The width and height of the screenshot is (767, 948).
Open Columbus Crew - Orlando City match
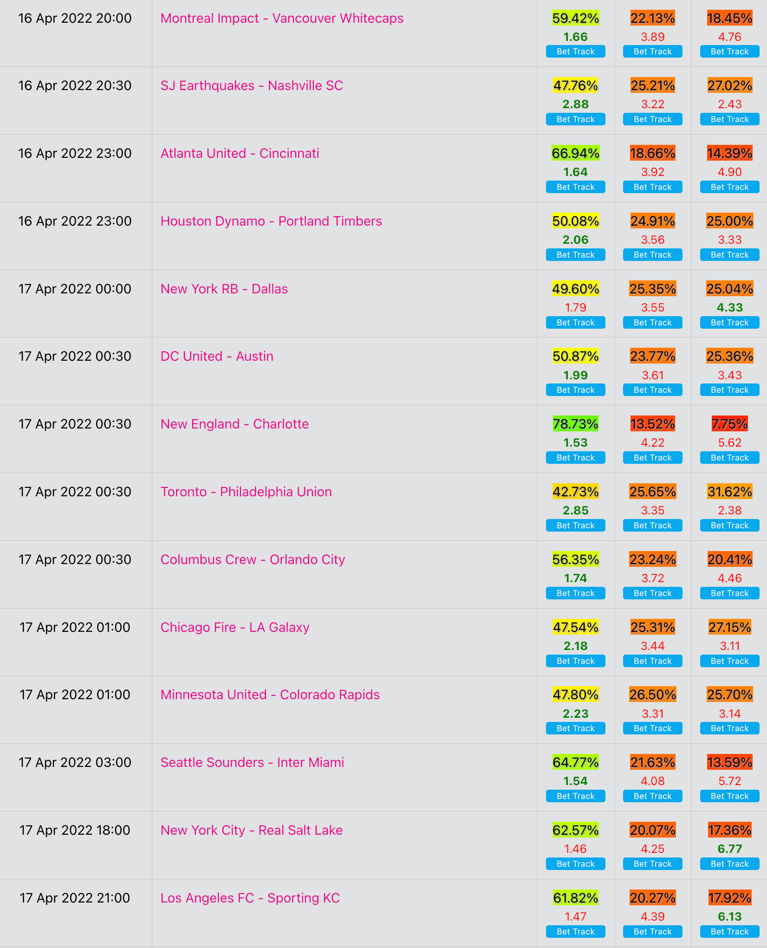(x=253, y=560)
